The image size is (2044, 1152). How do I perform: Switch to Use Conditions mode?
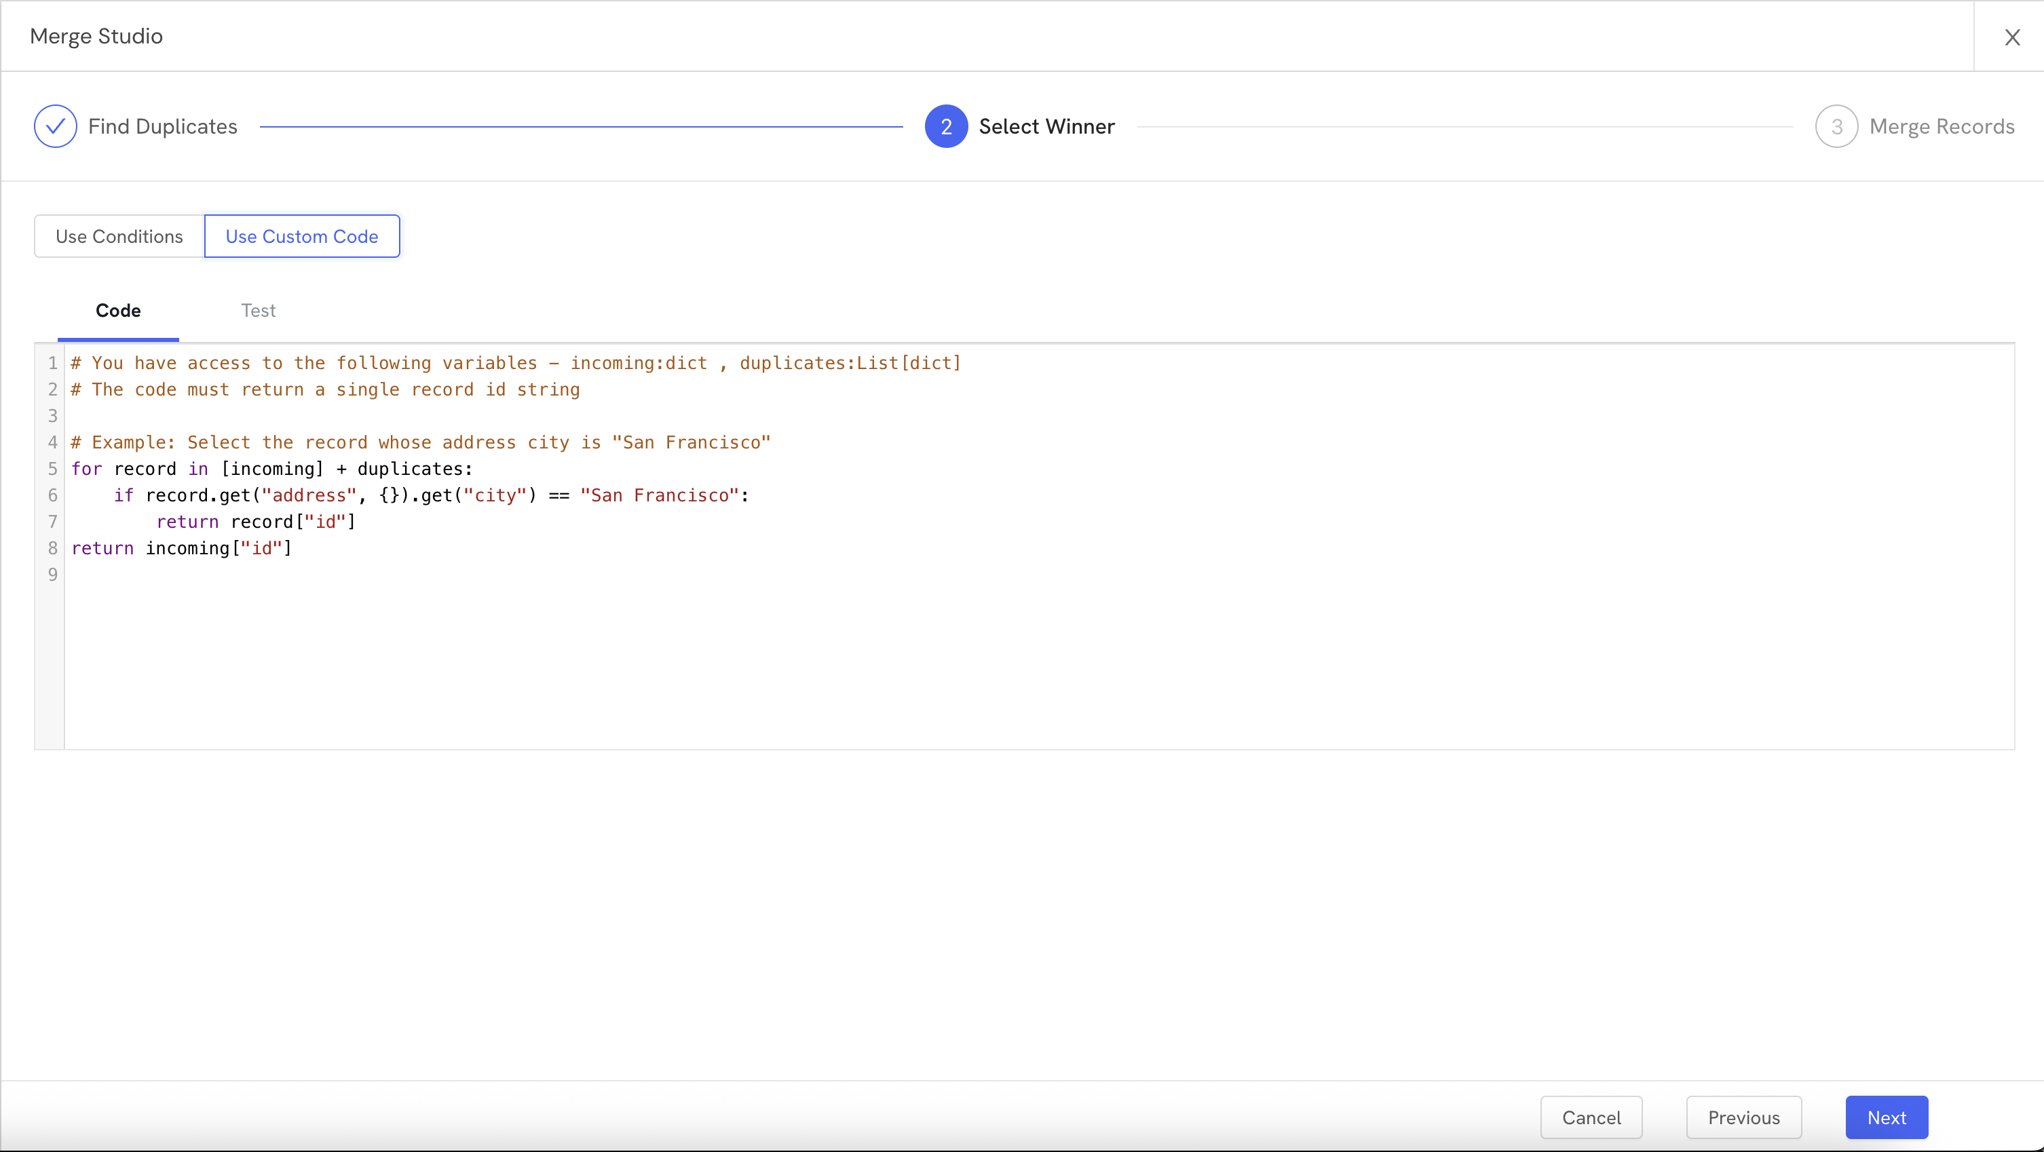[119, 236]
